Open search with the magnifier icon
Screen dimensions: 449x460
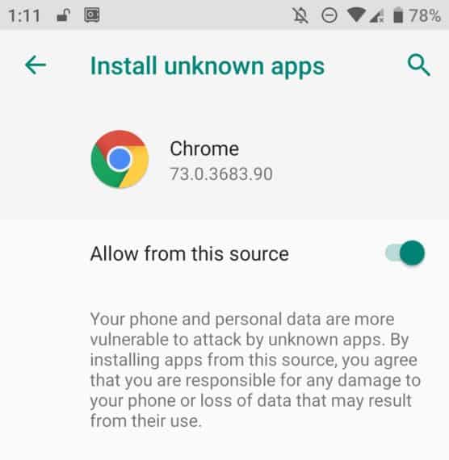click(x=419, y=65)
